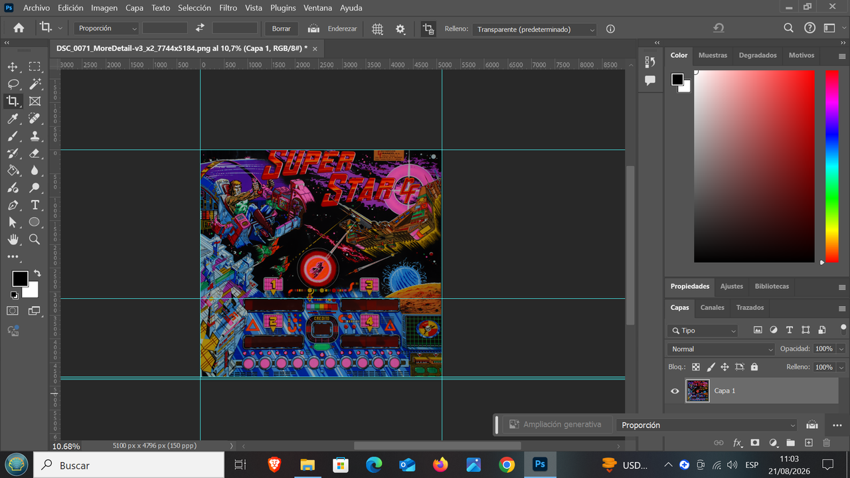The image size is (850, 478).
Task: Select the Paint Bucket tool
Action: coord(13,170)
